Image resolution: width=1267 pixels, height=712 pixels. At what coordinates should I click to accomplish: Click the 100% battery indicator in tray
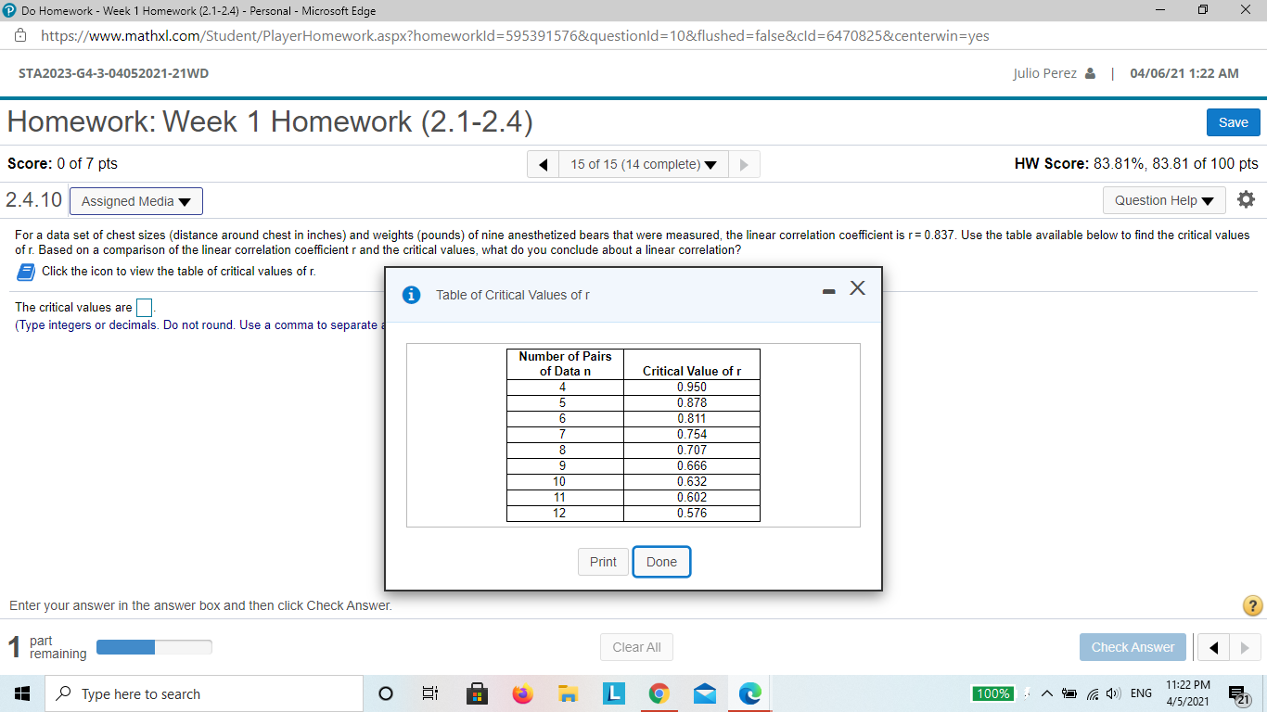pos(992,693)
